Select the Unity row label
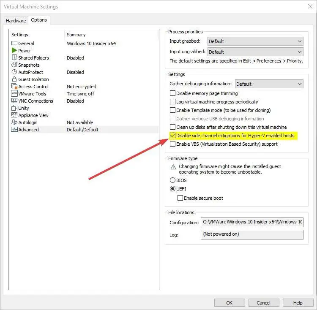This screenshot has width=317, height=310. pos(24,108)
